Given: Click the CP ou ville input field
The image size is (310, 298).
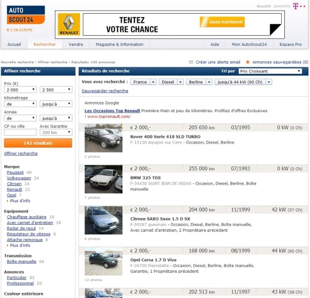Looking at the screenshot, I should (20, 132).
